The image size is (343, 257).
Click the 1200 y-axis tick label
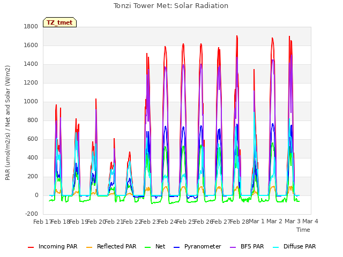tap(31, 83)
